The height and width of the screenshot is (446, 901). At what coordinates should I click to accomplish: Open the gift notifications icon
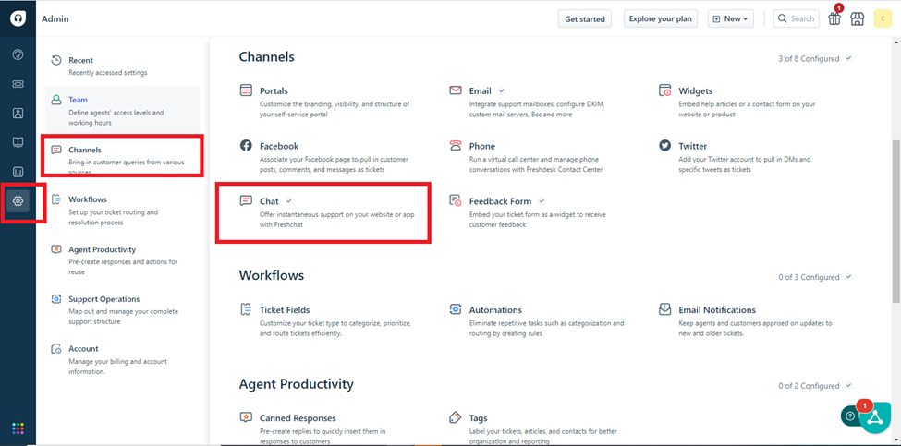click(834, 18)
